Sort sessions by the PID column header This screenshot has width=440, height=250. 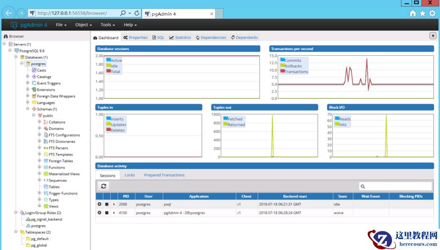[126, 196]
